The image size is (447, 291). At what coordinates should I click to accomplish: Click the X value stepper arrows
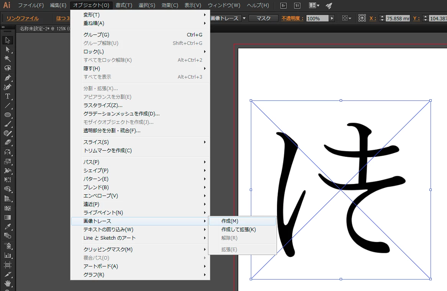coord(382,18)
